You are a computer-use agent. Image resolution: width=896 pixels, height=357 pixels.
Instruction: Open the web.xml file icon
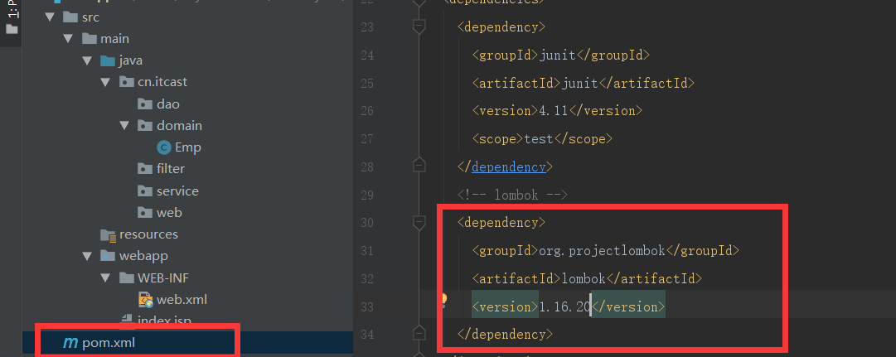click(146, 299)
